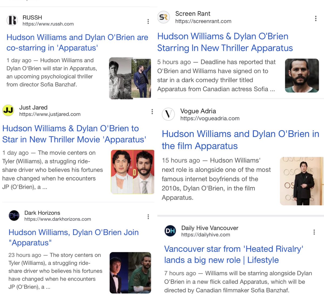View the RUSSH article thumbnail image
The height and width of the screenshot is (296, 324).
pyautogui.click(x=130, y=78)
